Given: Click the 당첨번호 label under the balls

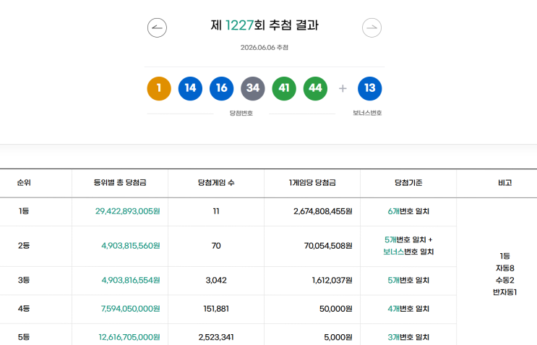Looking at the screenshot, I should point(241,113).
